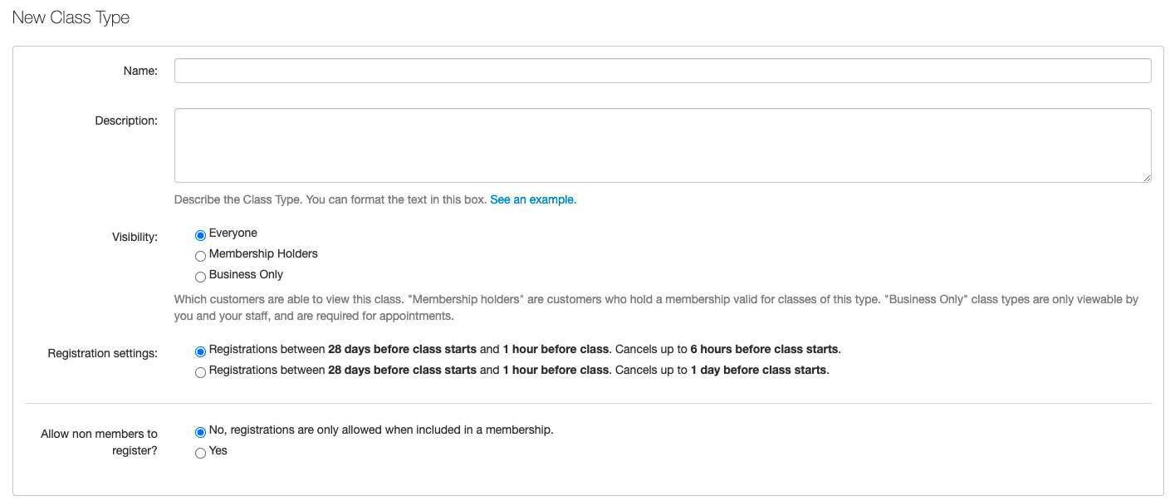The width and height of the screenshot is (1170, 501).
Task: Click the 'New Class Type' heading
Action: click(71, 17)
